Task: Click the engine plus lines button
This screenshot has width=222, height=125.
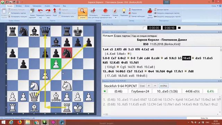Action: [149, 86]
